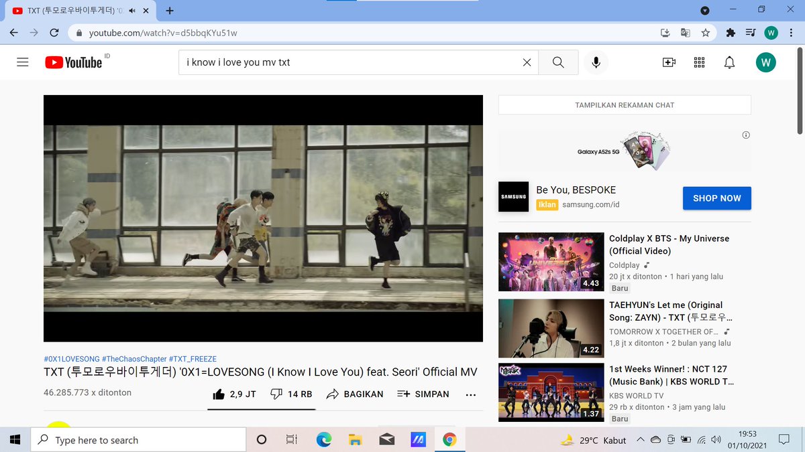Open Chrome's three-dot menu
The height and width of the screenshot is (452, 805).
coord(790,32)
